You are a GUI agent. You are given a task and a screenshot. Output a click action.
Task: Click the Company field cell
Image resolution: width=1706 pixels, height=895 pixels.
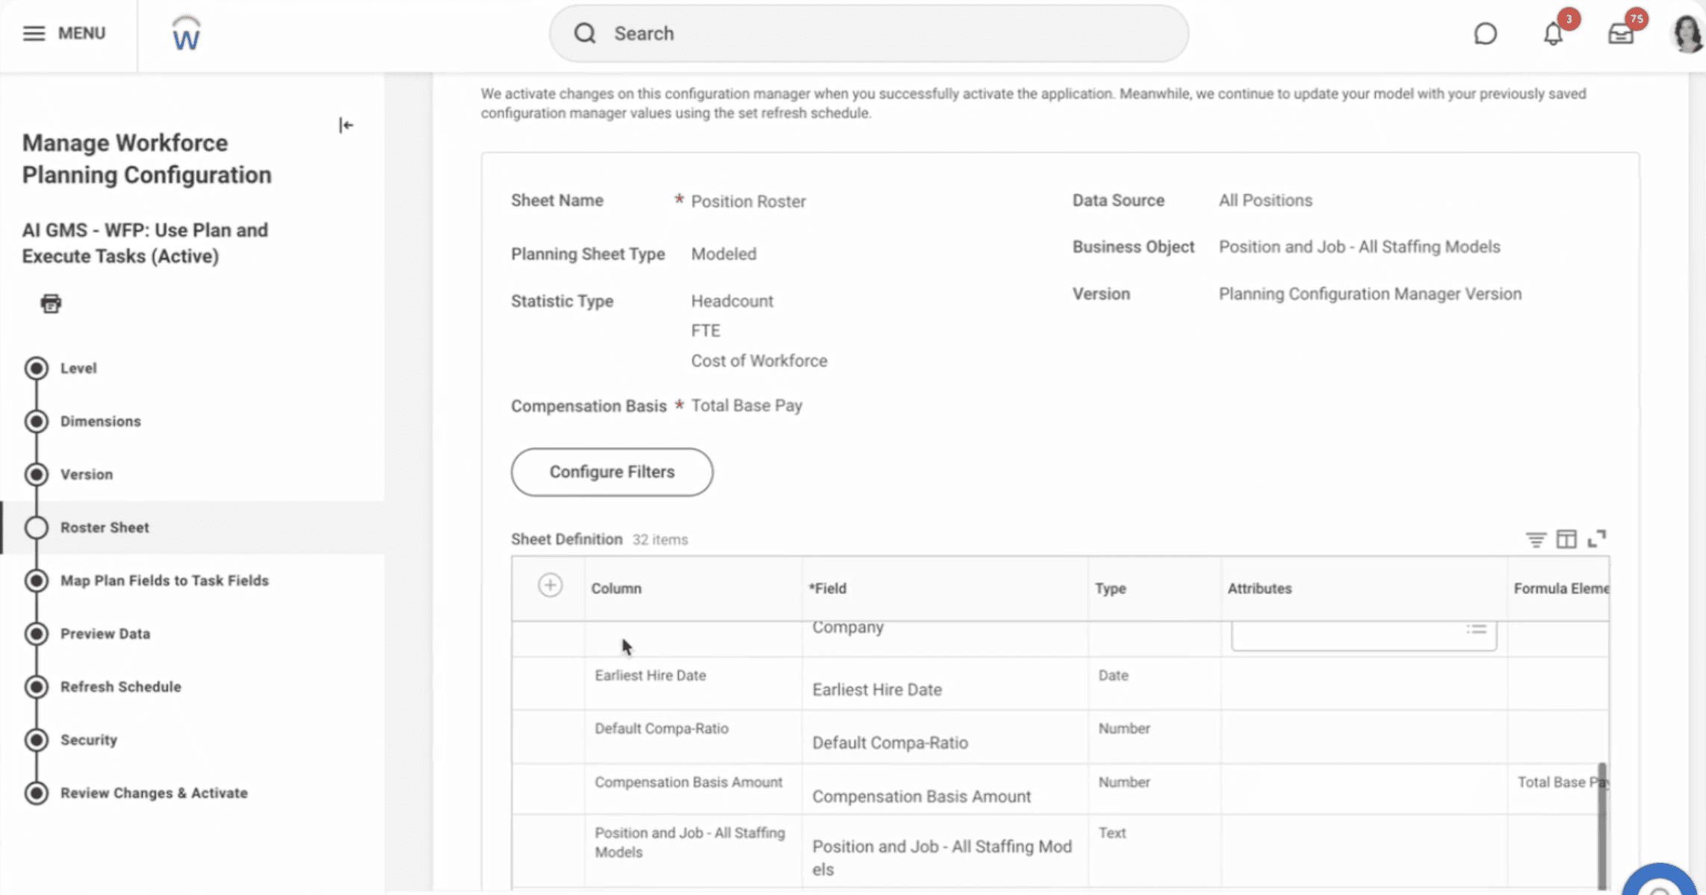[945, 638]
